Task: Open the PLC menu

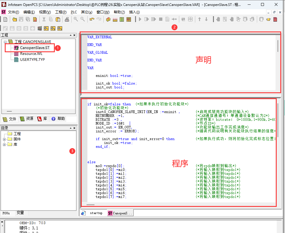Action: 74,12
